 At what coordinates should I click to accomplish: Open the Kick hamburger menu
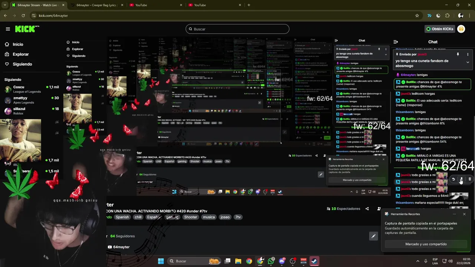[8, 29]
